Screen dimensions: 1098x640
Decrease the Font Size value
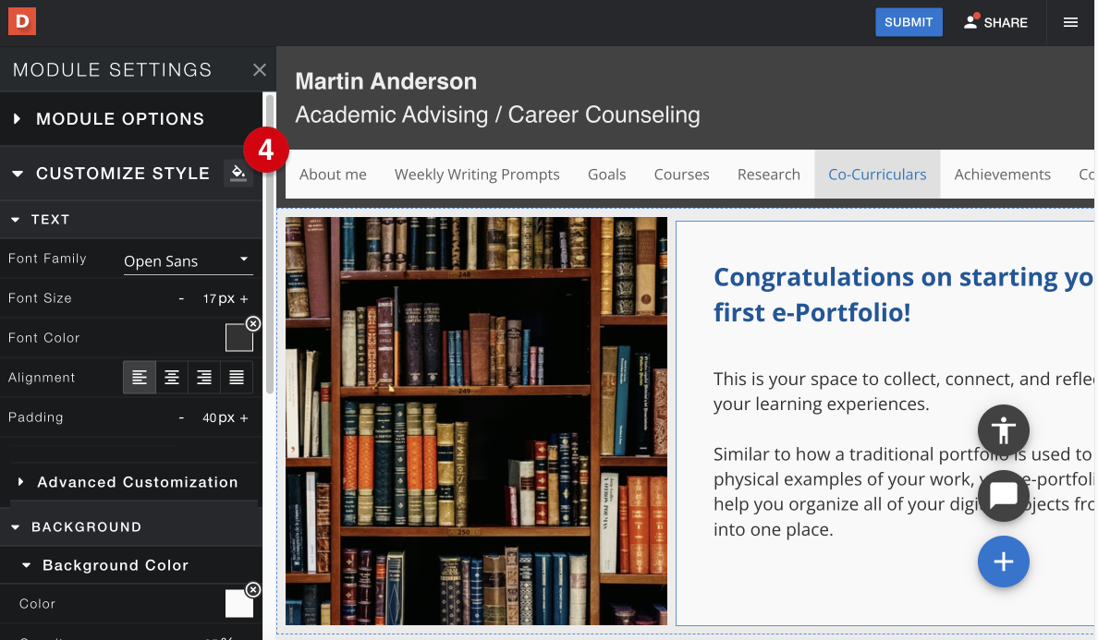click(181, 298)
